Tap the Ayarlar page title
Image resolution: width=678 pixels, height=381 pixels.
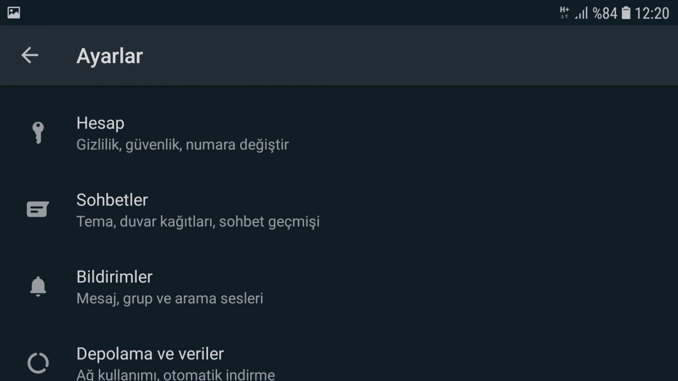click(110, 56)
